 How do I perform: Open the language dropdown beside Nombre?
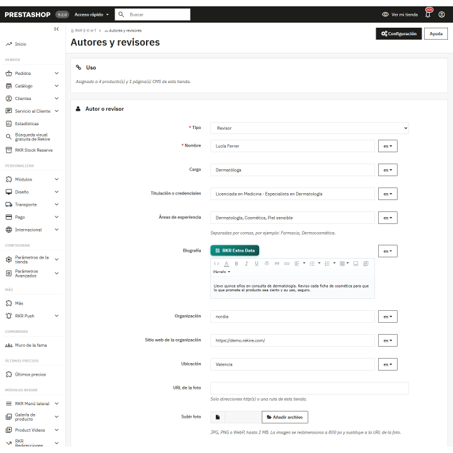point(388,146)
